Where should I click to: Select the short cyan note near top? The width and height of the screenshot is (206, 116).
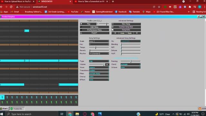[27, 31]
